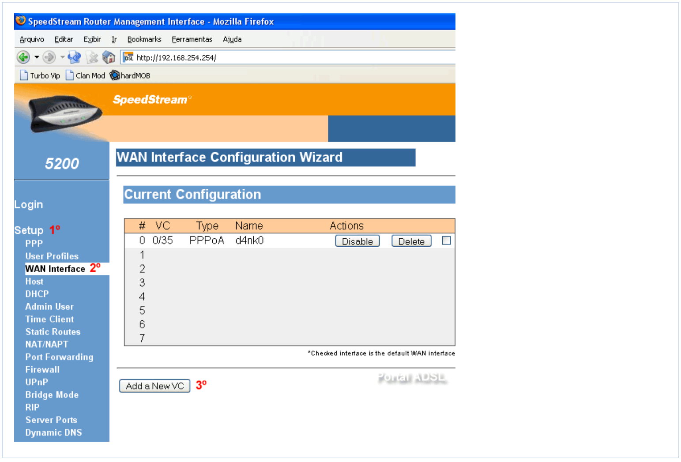Click the "WAN Interface Configuration Wizard" title

point(230,158)
